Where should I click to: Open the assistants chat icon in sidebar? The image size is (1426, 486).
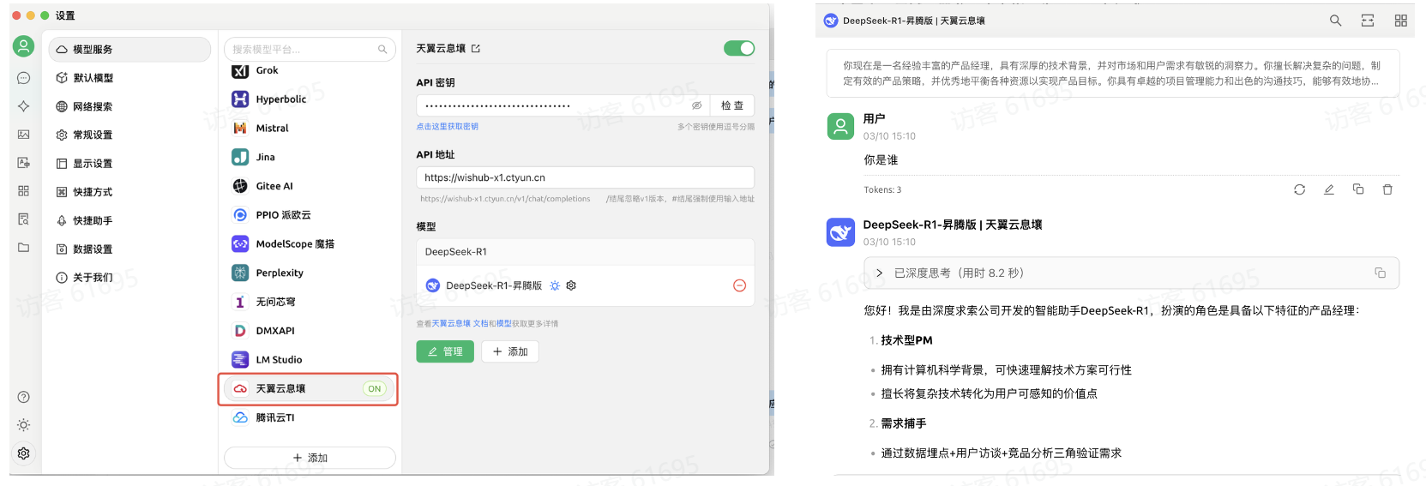coord(24,78)
